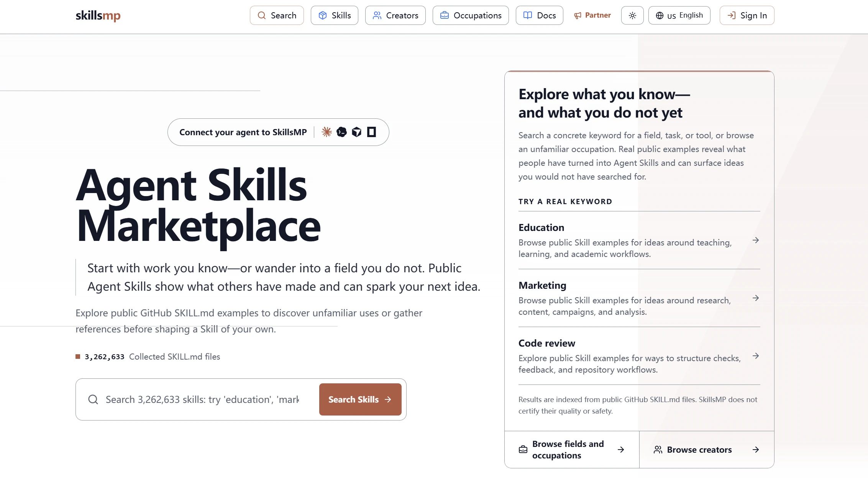Screen dimensions: 868x499
Task: Open the Occupations nav item
Action: click(471, 15)
